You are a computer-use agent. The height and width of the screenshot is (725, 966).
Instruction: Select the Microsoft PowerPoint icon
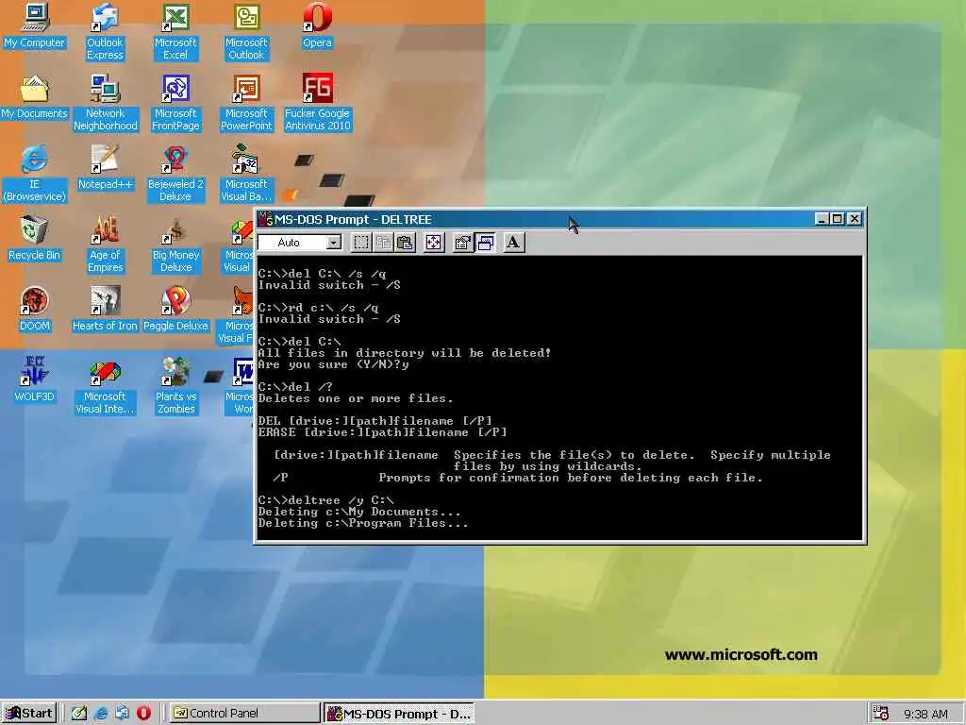pyautogui.click(x=246, y=102)
